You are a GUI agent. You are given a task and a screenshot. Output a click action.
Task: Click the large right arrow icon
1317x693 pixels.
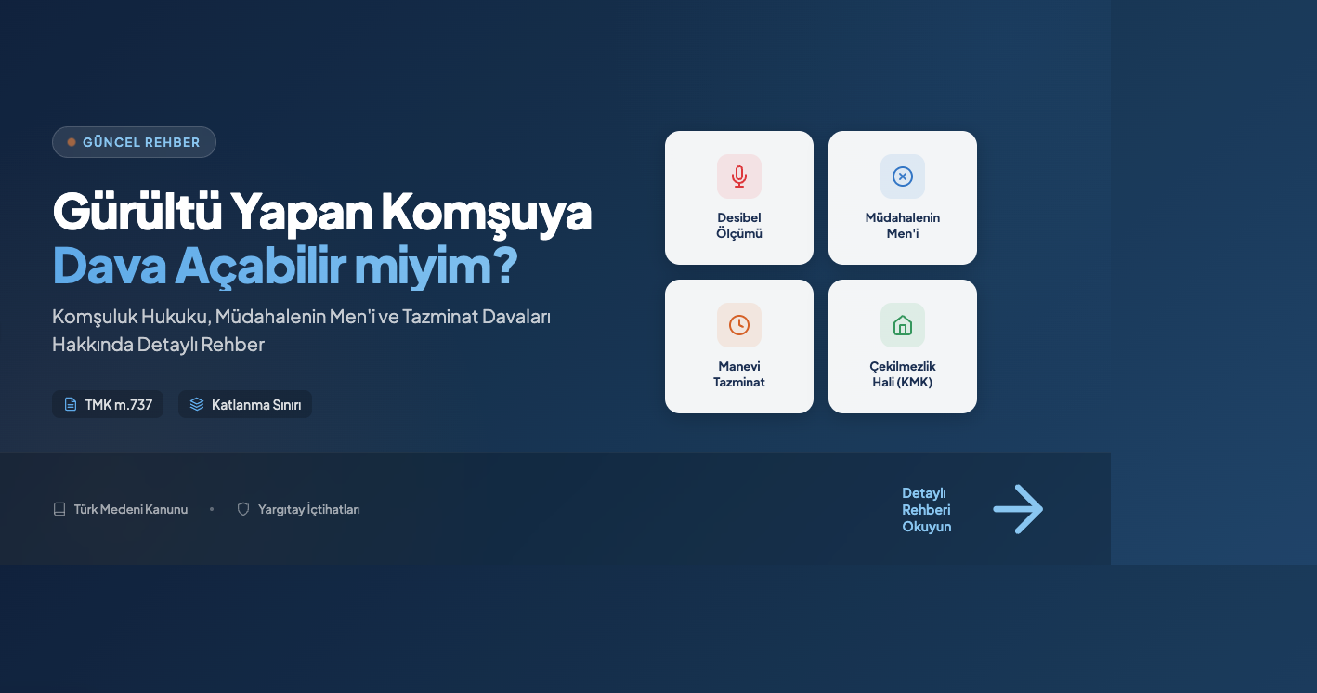click(x=1018, y=509)
